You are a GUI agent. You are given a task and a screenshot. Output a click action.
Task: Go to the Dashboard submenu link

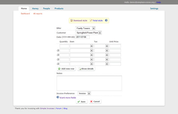pos(25,14)
